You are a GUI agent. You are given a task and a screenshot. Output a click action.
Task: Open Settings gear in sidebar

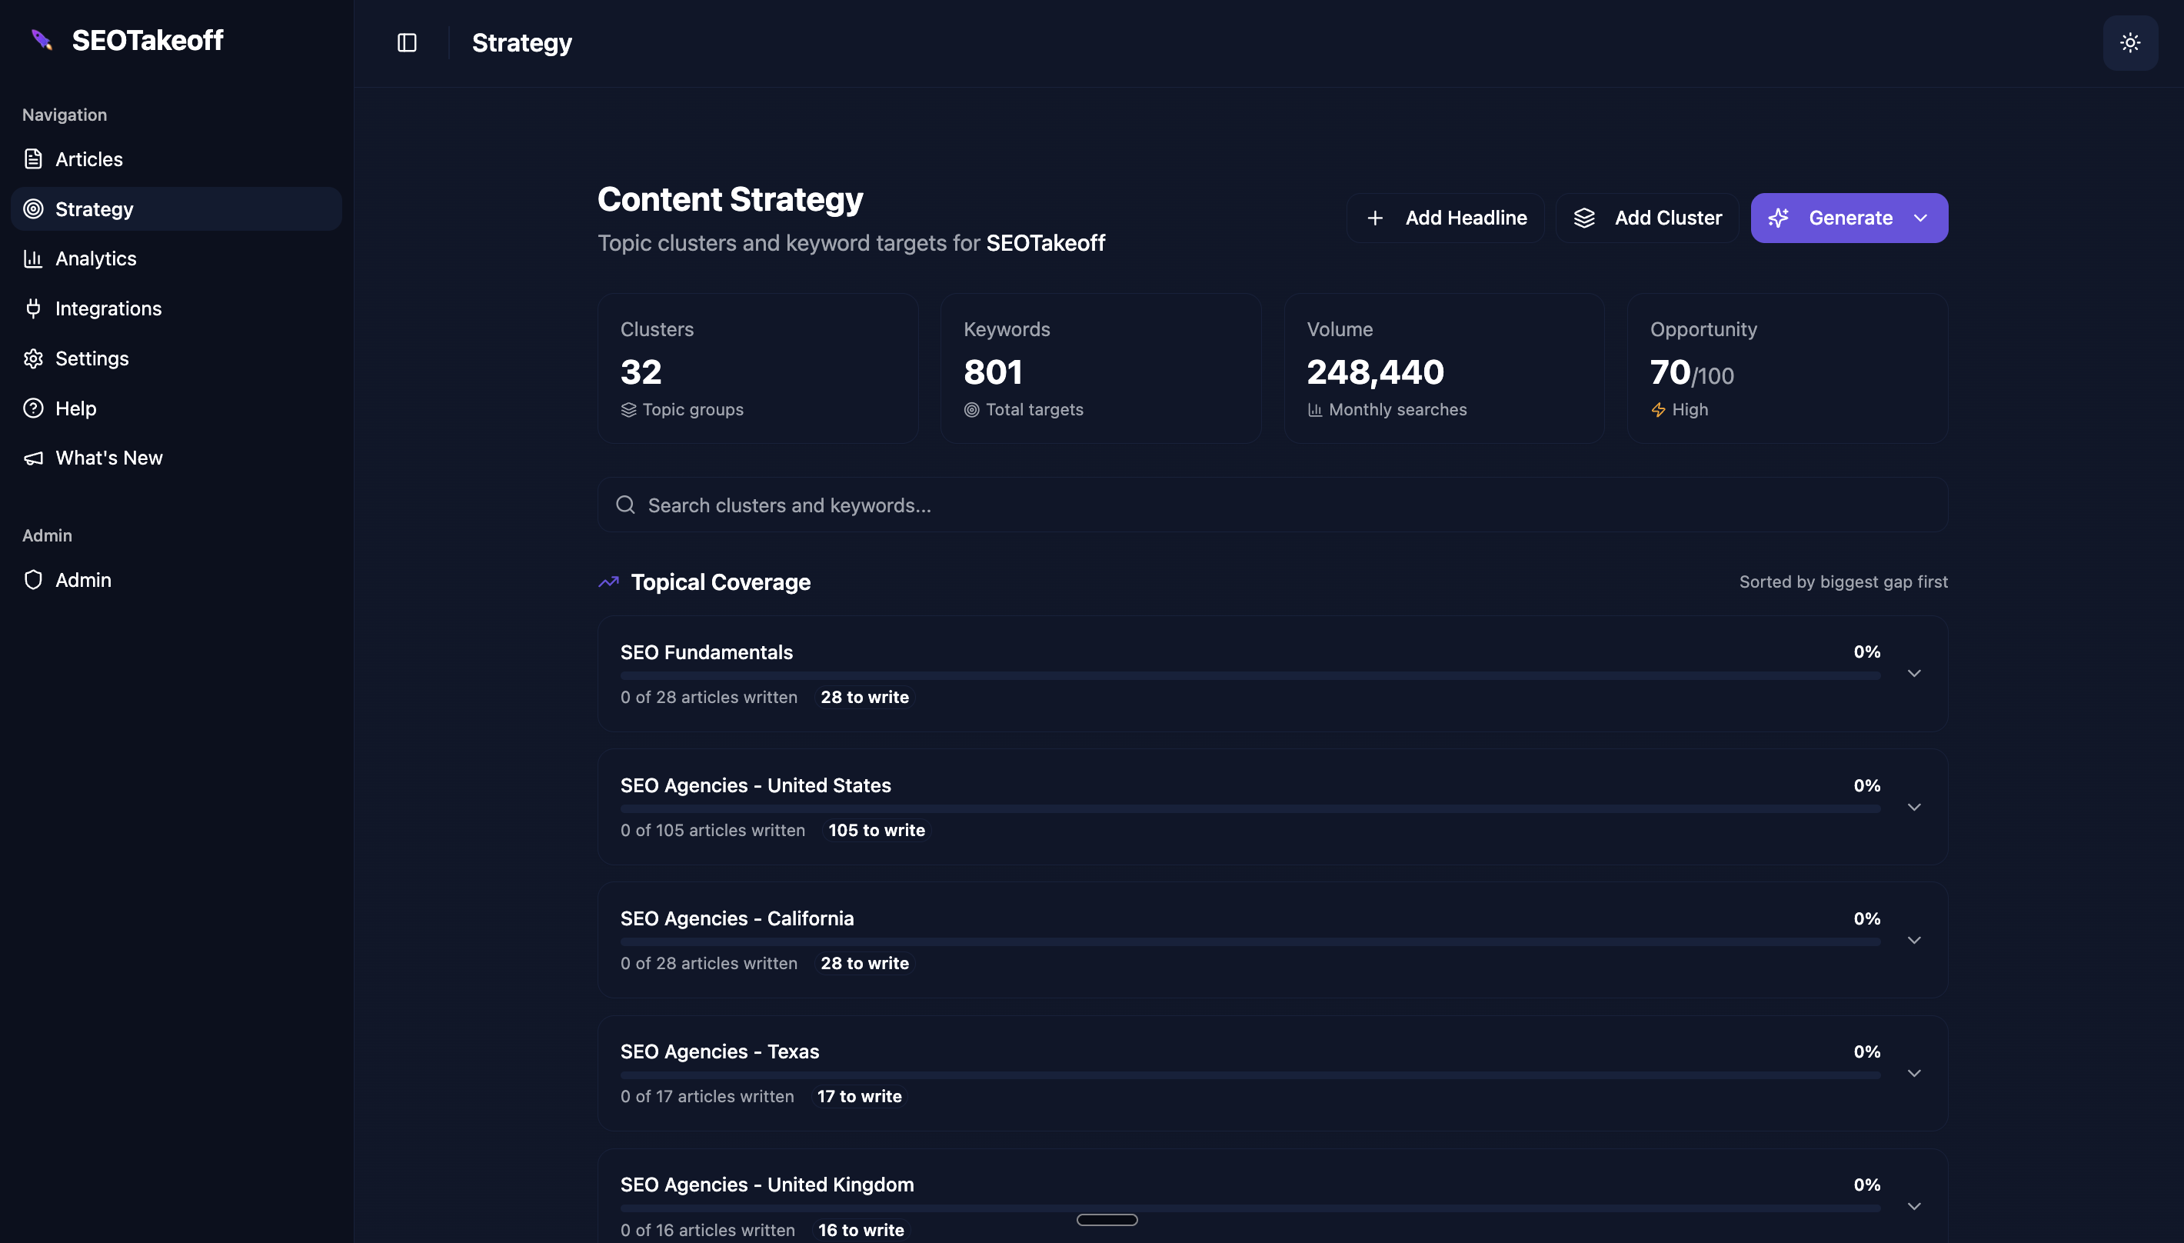click(x=33, y=358)
